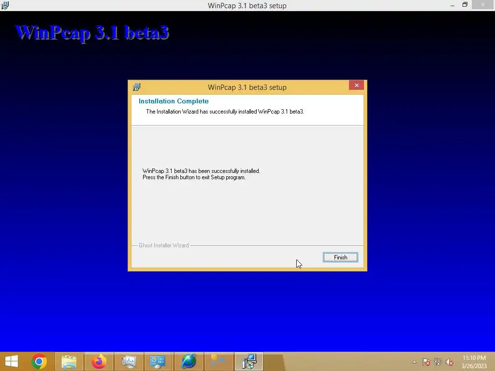Screen dimensions: 495x371
Task: Launch Internet Explorer from the taskbar
Action: tap(189, 361)
